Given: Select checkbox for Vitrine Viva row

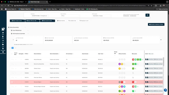Looking at the screenshot, I should click(x=12, y=73).
